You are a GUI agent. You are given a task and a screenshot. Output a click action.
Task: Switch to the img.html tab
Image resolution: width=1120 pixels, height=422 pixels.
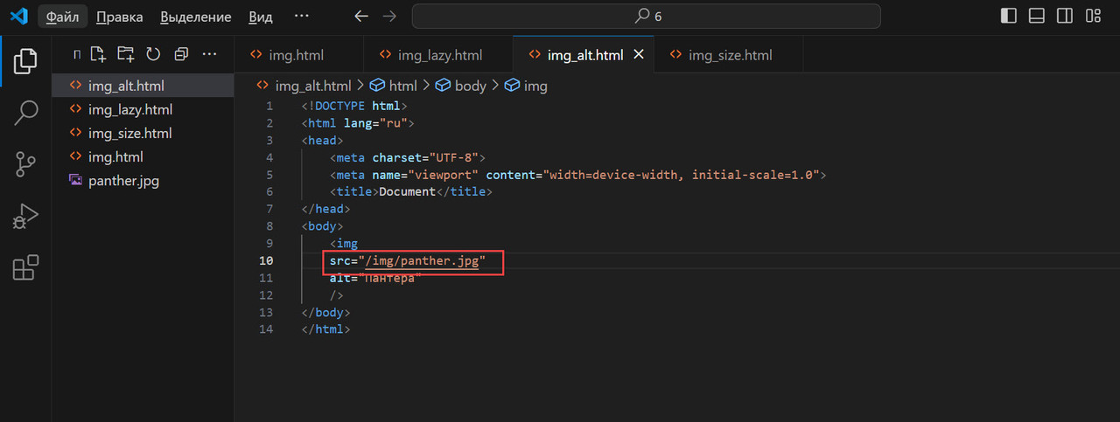coord(298,55)
